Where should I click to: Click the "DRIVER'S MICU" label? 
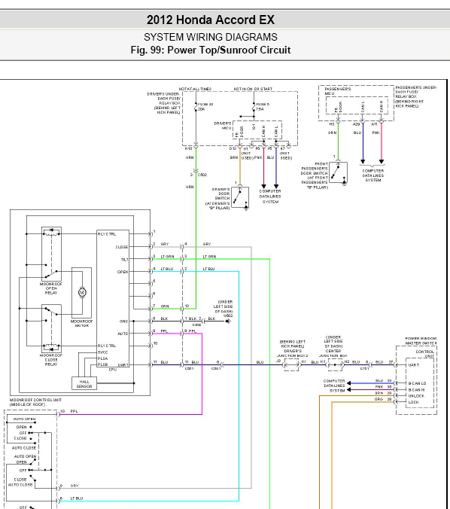[x=223, y=126]
